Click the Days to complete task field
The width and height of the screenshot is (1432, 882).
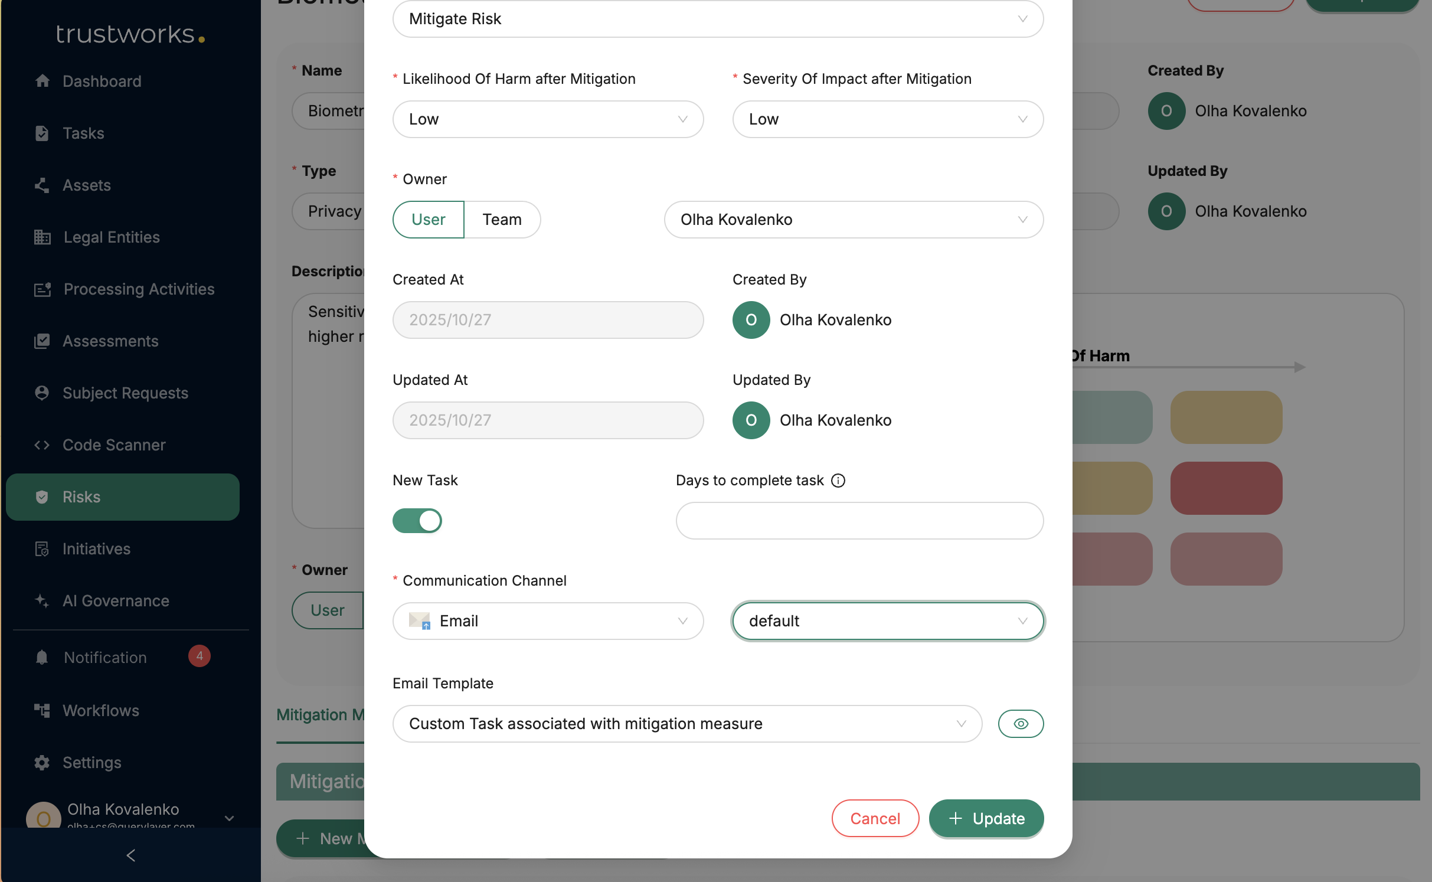pos(859,521)
